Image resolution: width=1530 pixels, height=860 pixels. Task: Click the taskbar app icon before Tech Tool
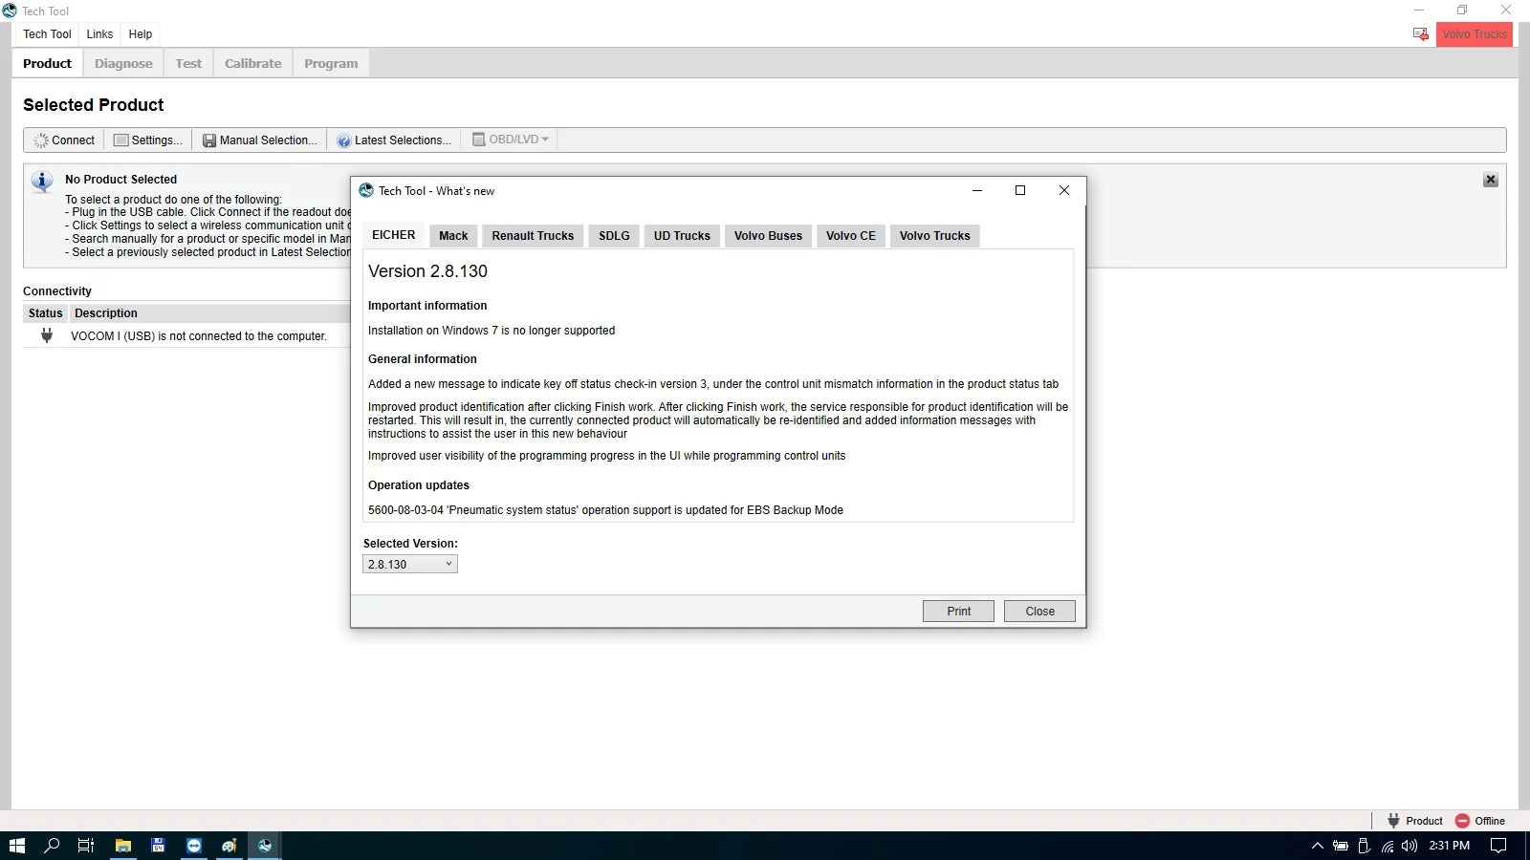pos(229,846)
